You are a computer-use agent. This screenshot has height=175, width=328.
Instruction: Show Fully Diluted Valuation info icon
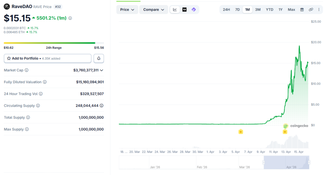(x=45, y=82)
